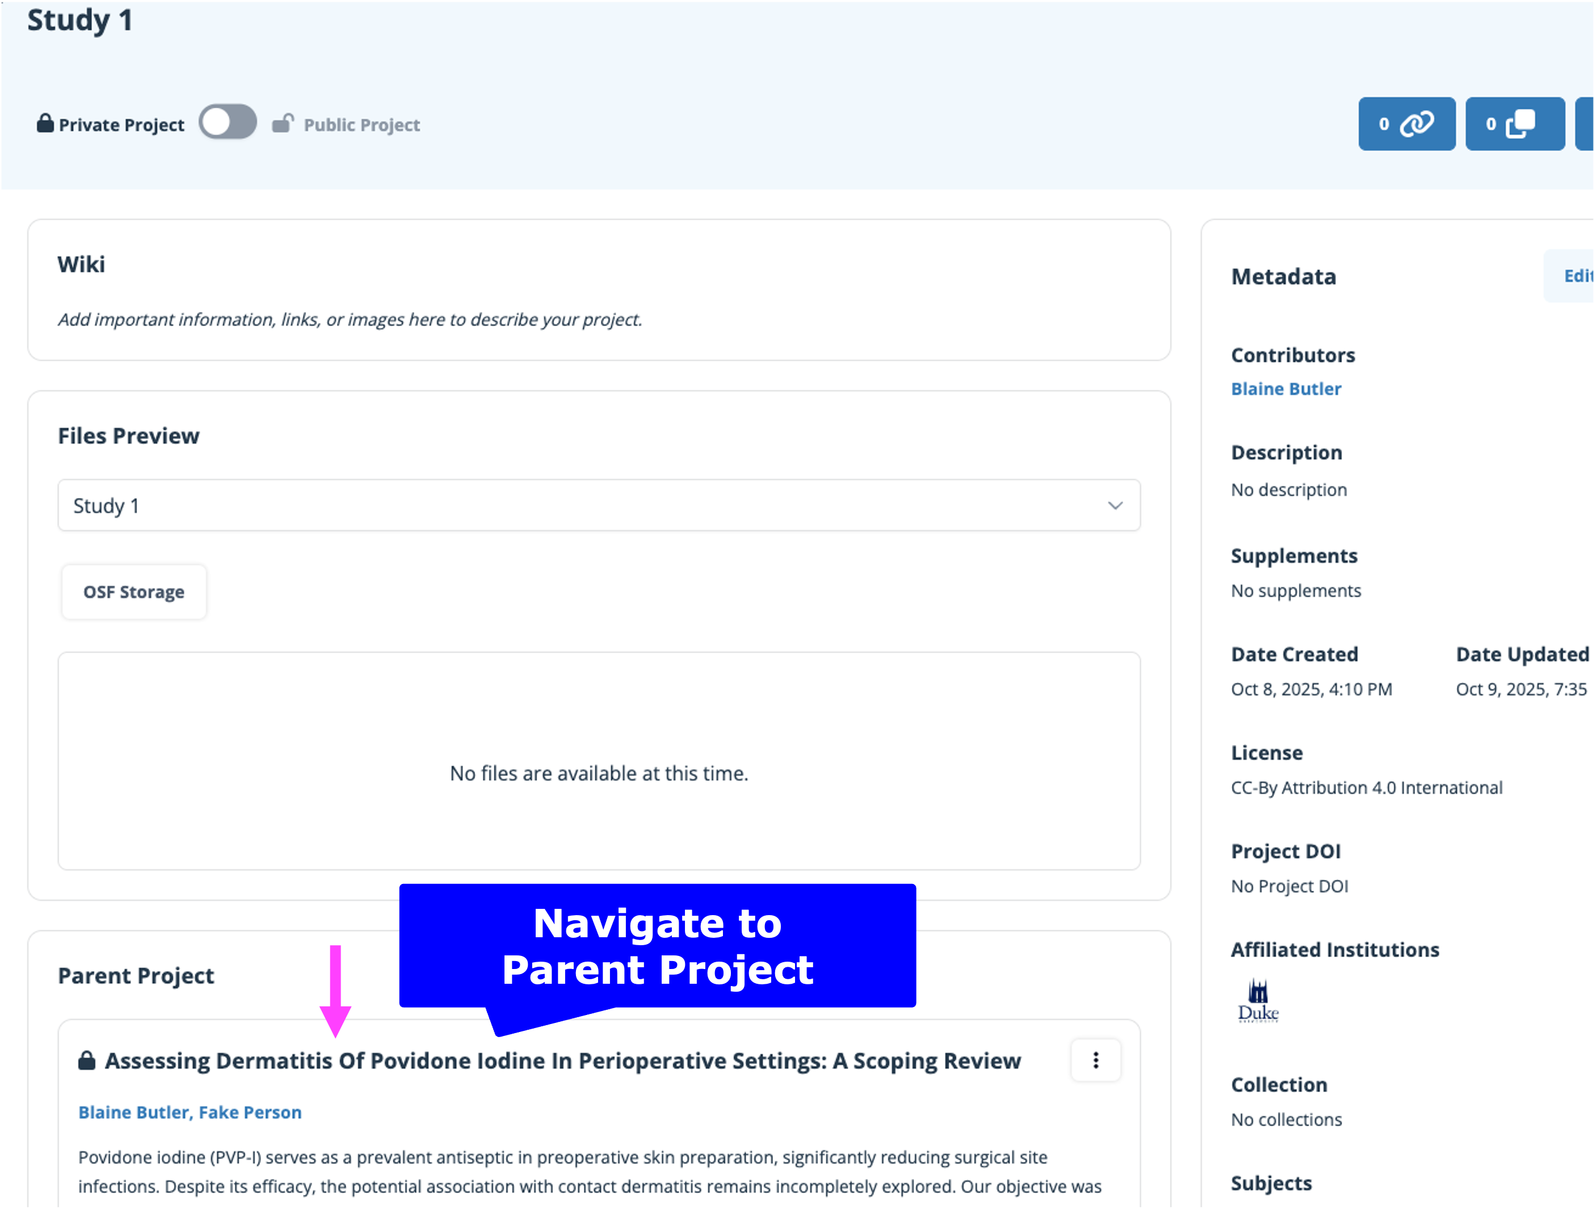Click Blaine Butler under the parent project

[133, 1112]
